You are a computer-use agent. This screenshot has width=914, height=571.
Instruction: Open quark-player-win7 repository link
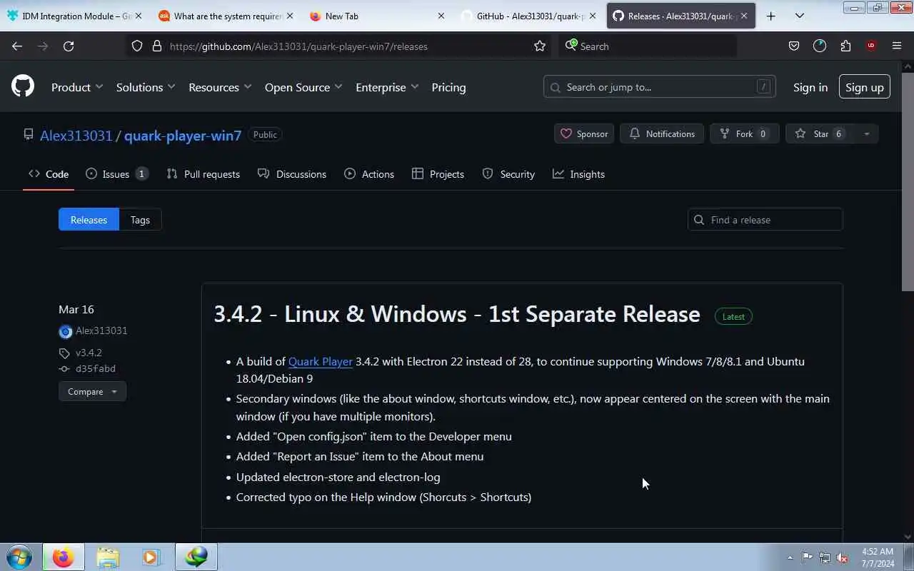tap(183, 135)
